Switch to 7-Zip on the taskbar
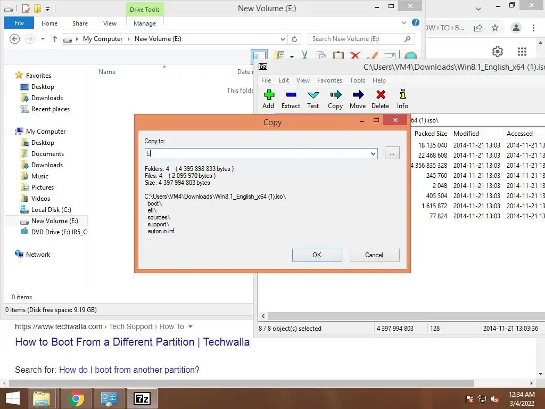This screenshot has height=409, width=545. pyautogui.click(x=142, y=398)
